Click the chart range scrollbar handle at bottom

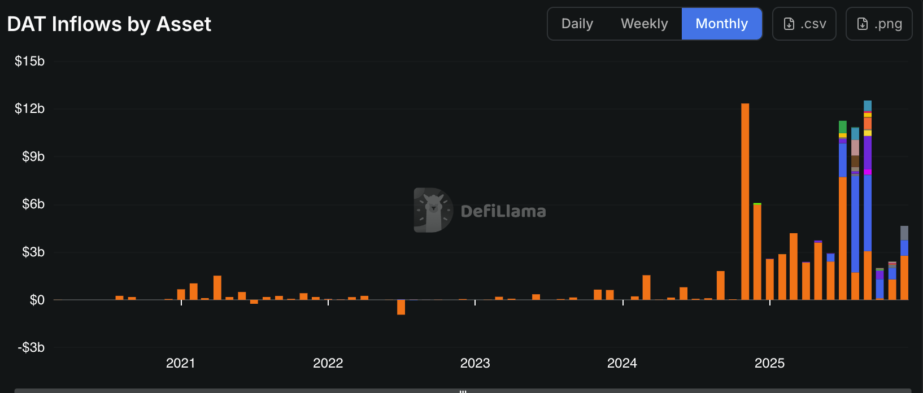point(463,390)
